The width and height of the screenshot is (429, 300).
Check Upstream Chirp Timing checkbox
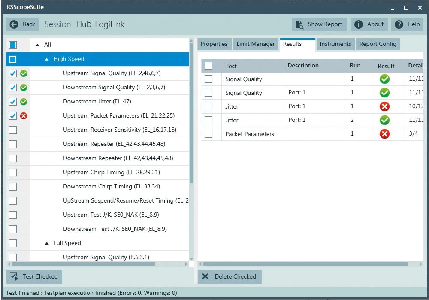click(x=13, y=173)
